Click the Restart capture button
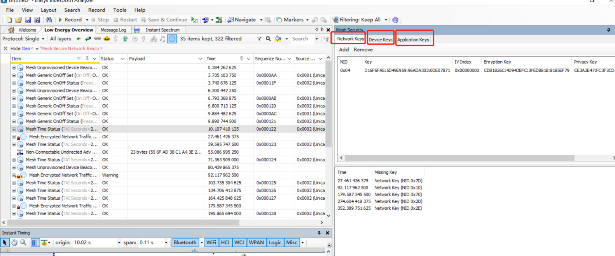Image resolution: width=615 pixels, height=256 pixels. point(125,20)
